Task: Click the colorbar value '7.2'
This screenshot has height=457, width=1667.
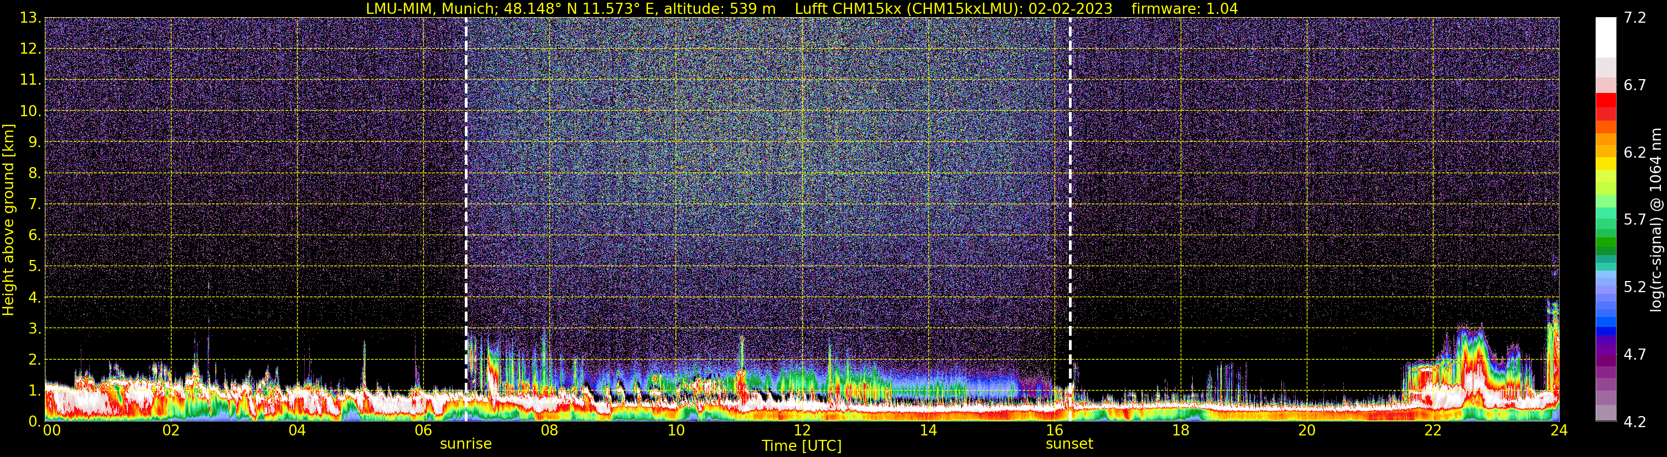Action: [1635, 18]
